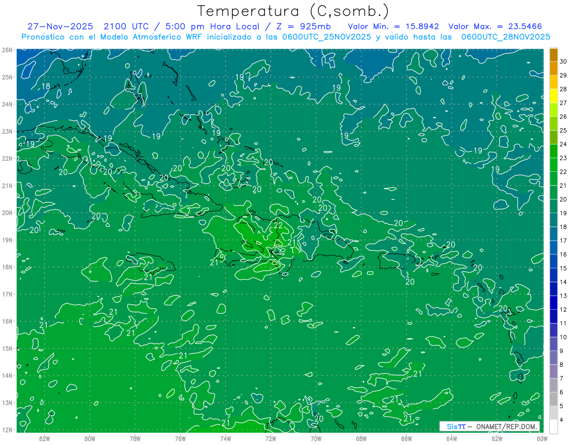Pick the orange-brown swatch above 30
Screen dimensions: 576x445
553,55
